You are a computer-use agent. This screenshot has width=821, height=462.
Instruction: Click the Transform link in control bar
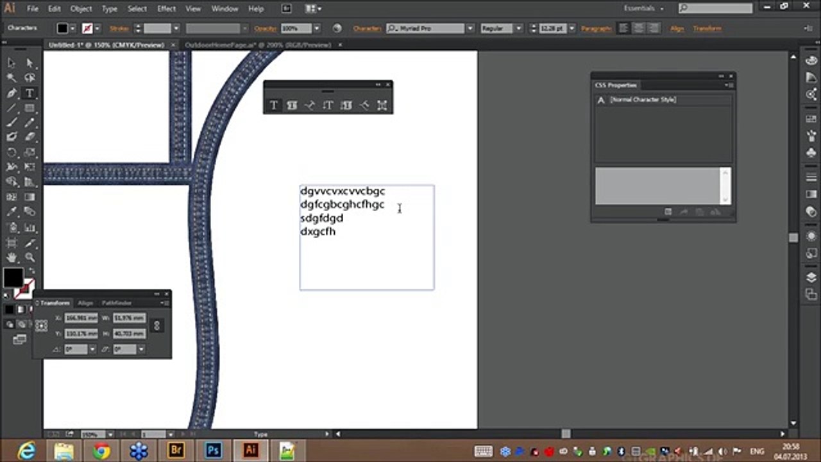[707, 28]
